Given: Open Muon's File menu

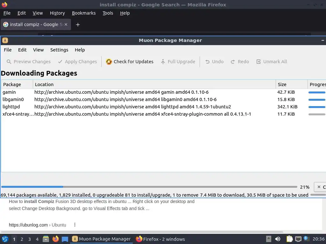Looking at the screenshot, I should click(8, 50).
